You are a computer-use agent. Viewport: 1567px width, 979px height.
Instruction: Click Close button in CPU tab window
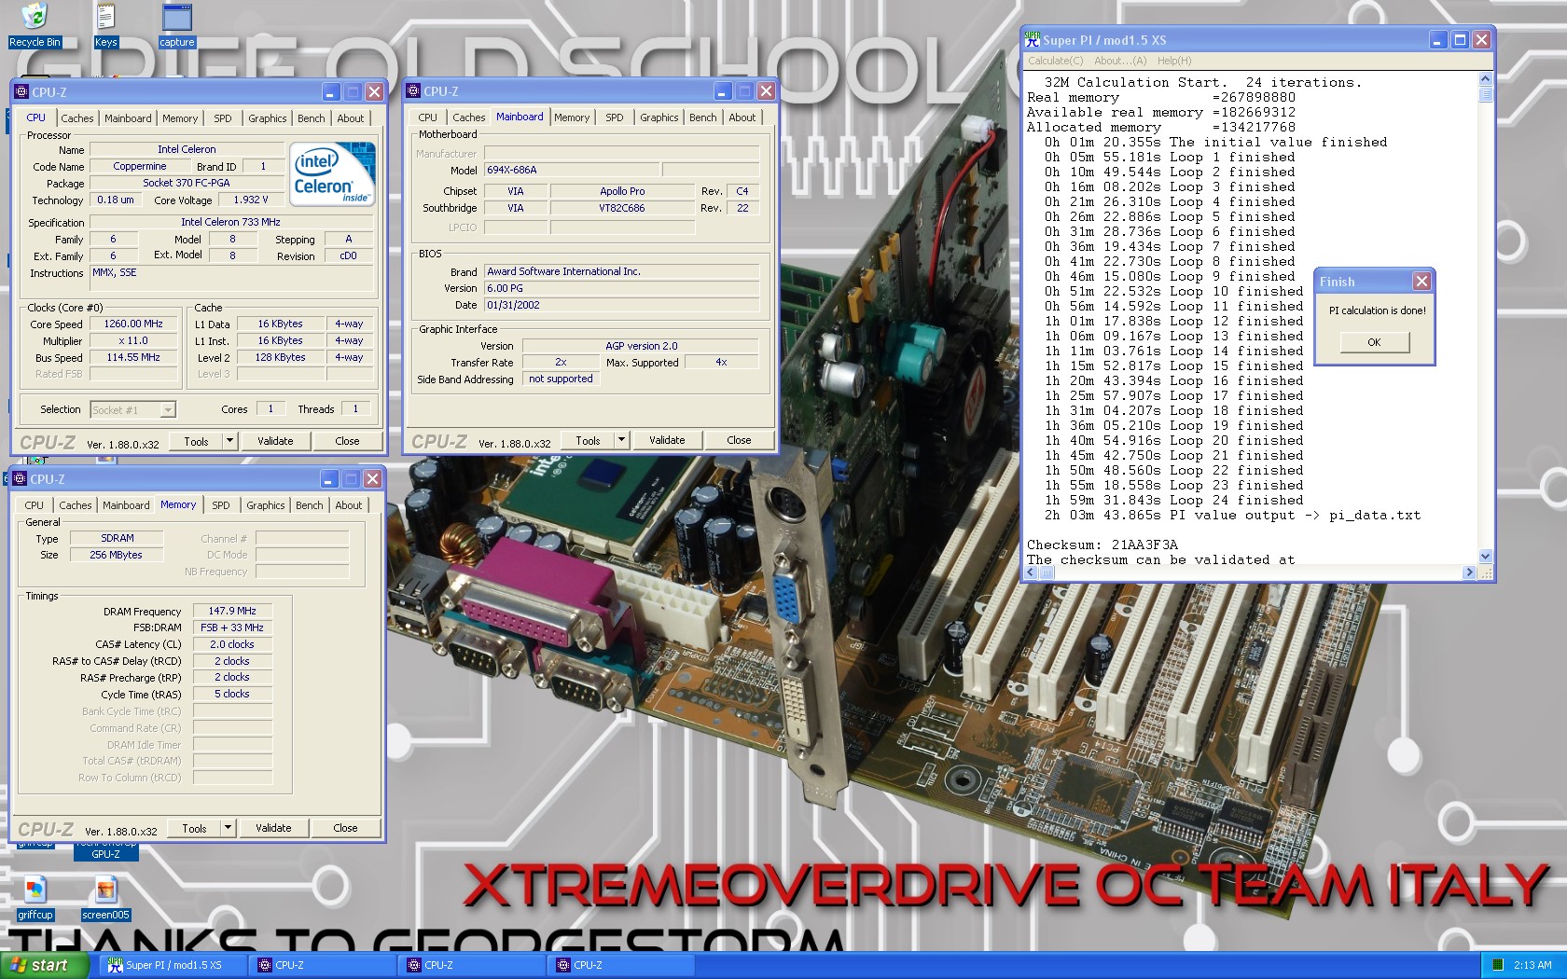click(347, 441)
